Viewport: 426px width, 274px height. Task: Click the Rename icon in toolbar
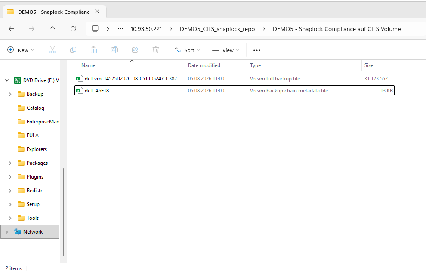click(x=114, y=50)
